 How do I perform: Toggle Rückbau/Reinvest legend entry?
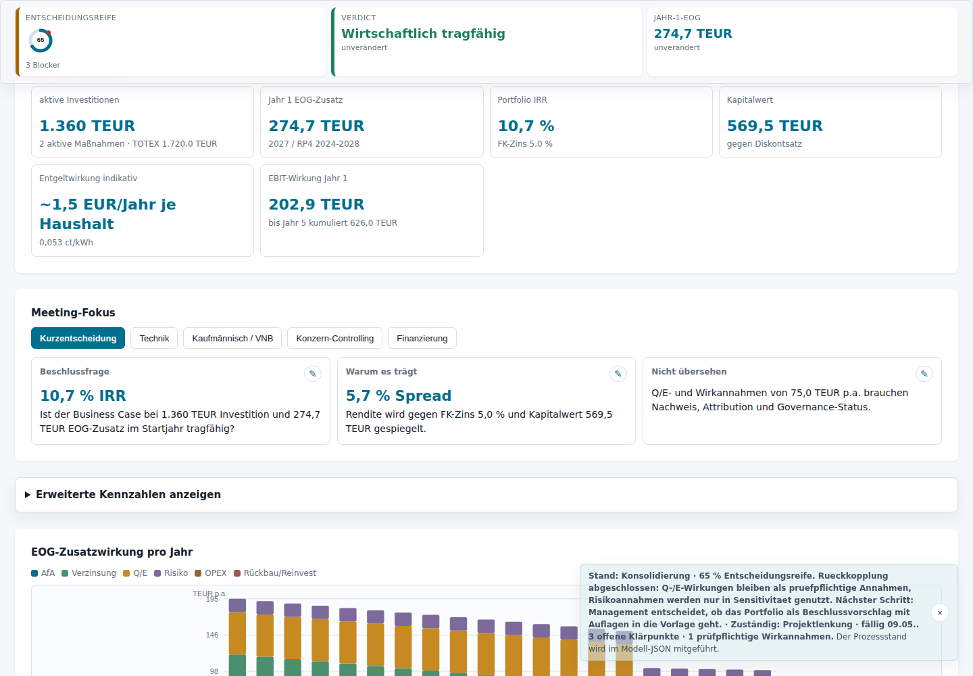pos(275,573)
